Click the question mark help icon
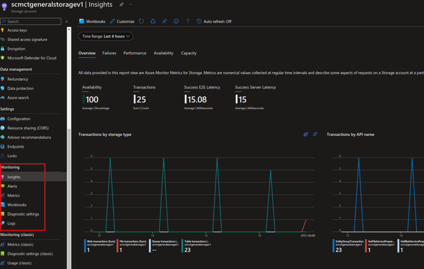Image resolution: width=424 pixels, height=269 pixels. tap(188, 21)
